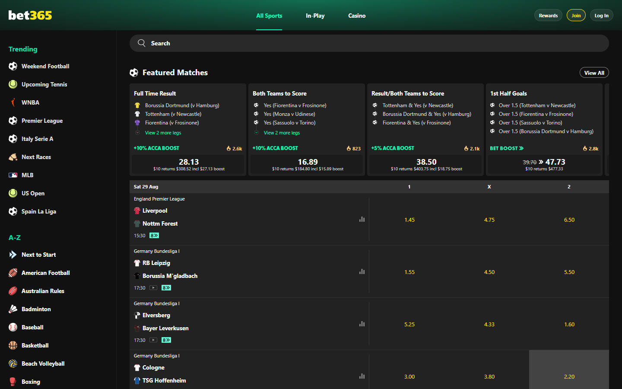Click the Boxing glove icon
Screen dimensions: 622x389
tap(13, 382)
